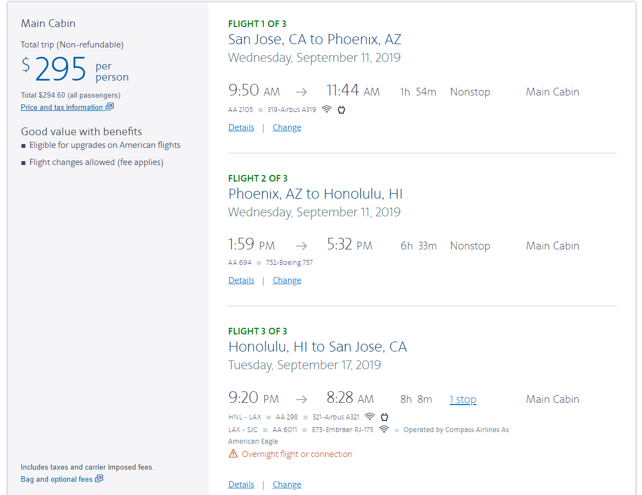Change the Honolulu to San Jose flight
This screenshot has width=642, height=495.
287,485
